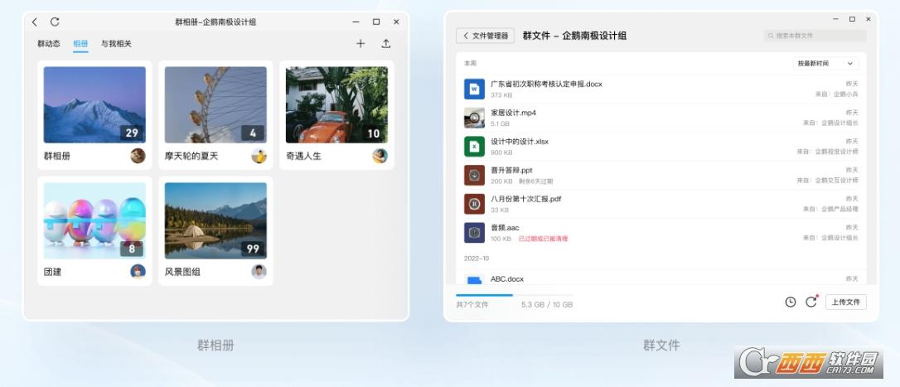This screenshot has width=900, height=387.
Task: Open the 音频.aac audio file
Action: [x=505, y=227]
